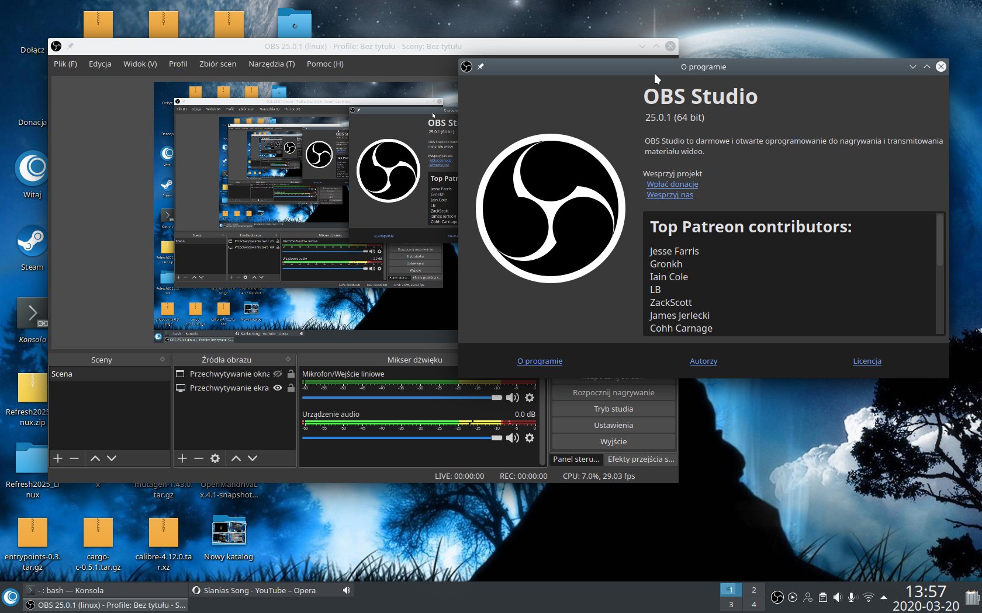Open the microphone tray icon

click(852, 597)
